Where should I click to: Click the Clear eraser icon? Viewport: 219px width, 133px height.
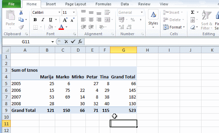point(193,27)
